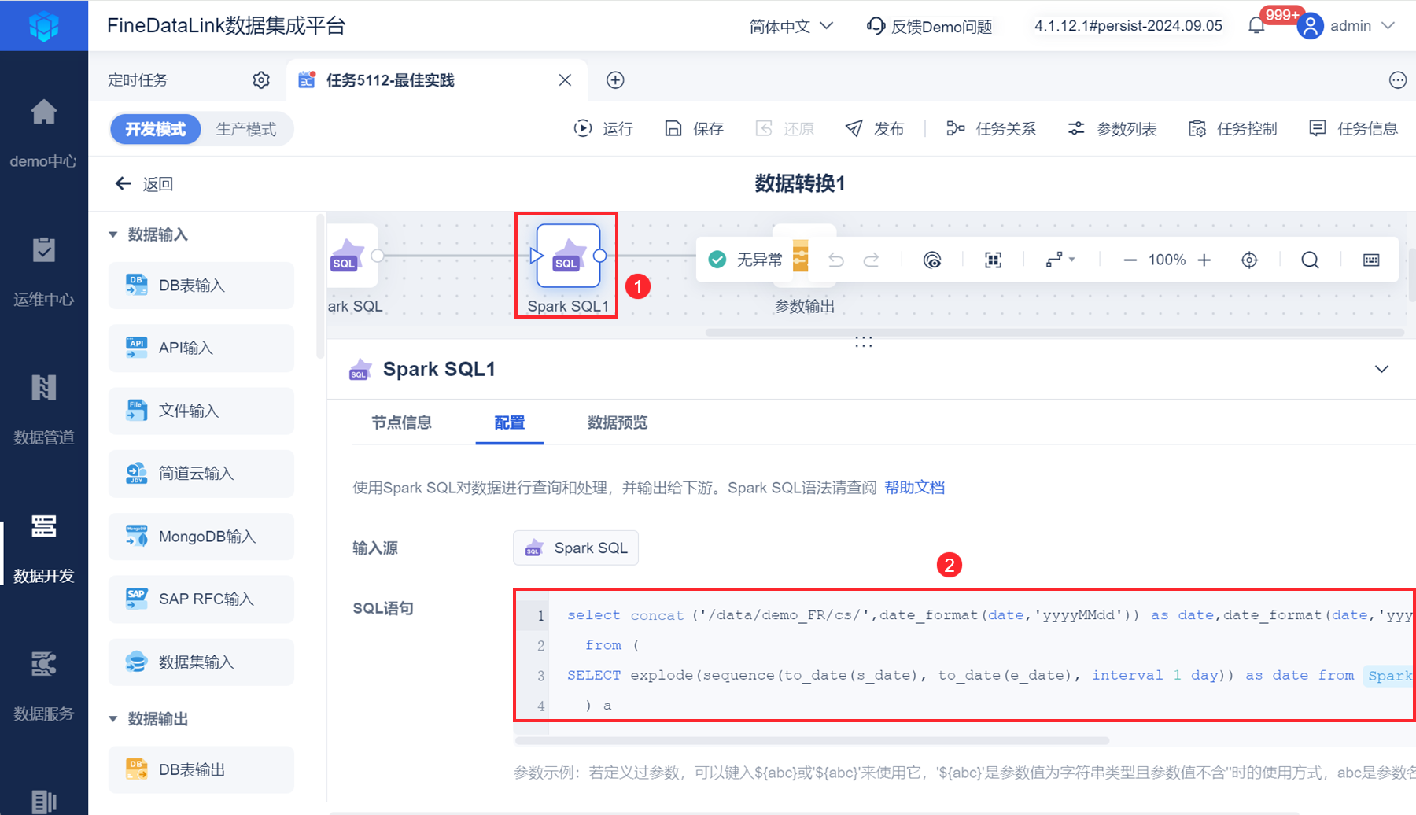
Task: Collapse the 数据输入 category
Action: pos(112,234)
